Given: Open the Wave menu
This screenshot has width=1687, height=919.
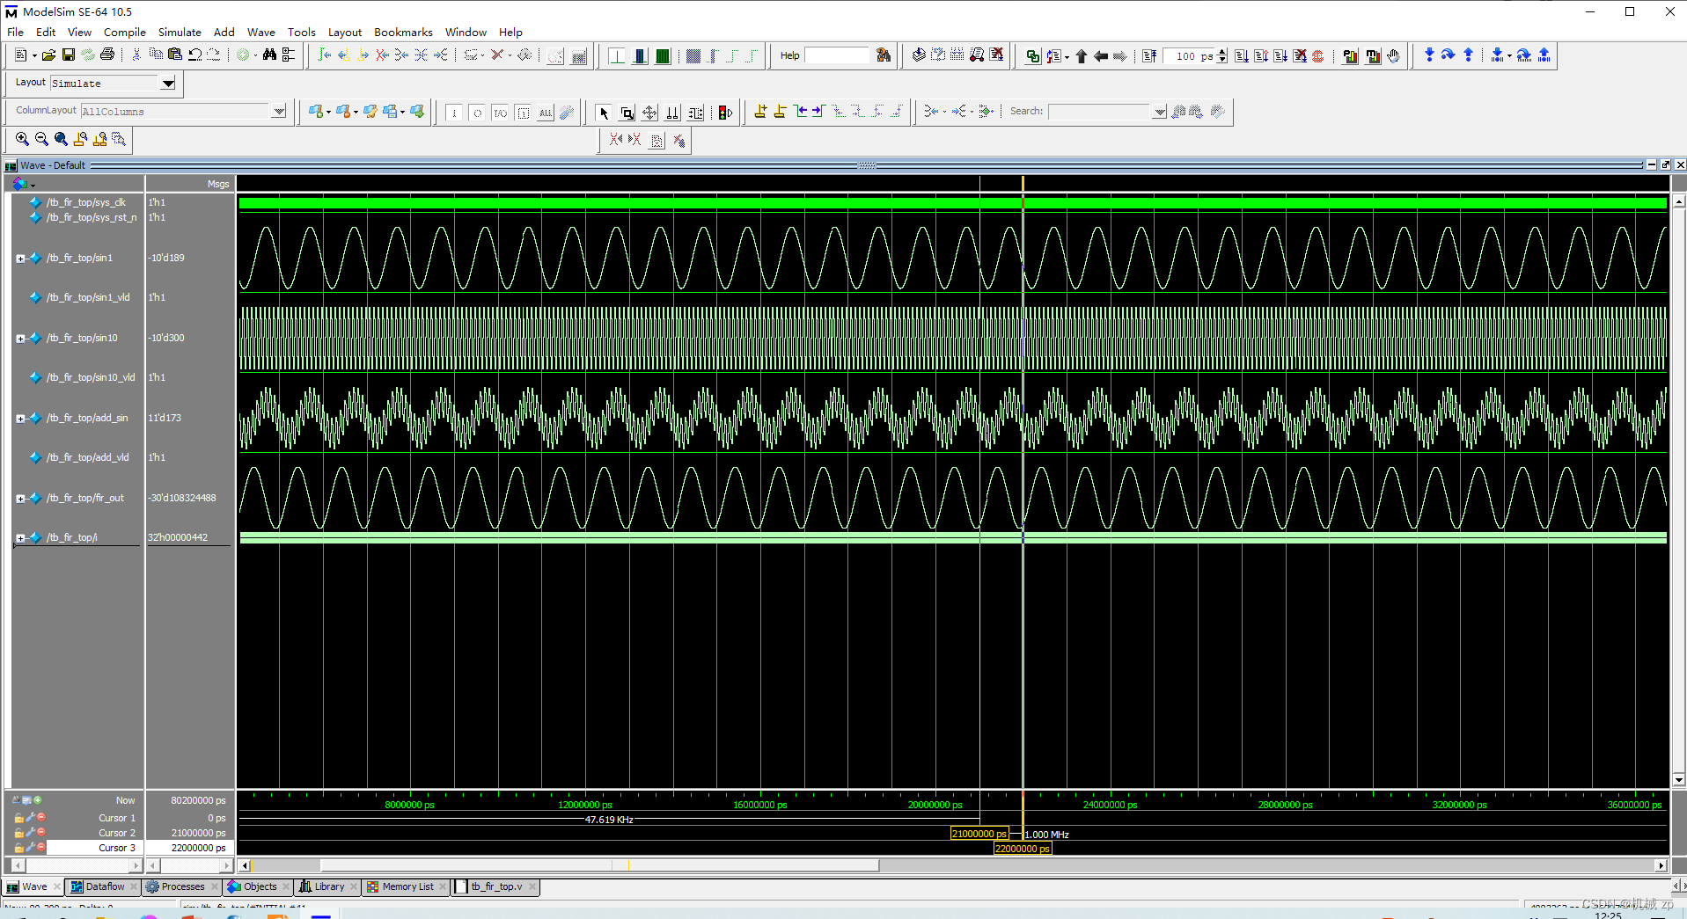Looking at the screenshot, I should [x=260, y=32].
